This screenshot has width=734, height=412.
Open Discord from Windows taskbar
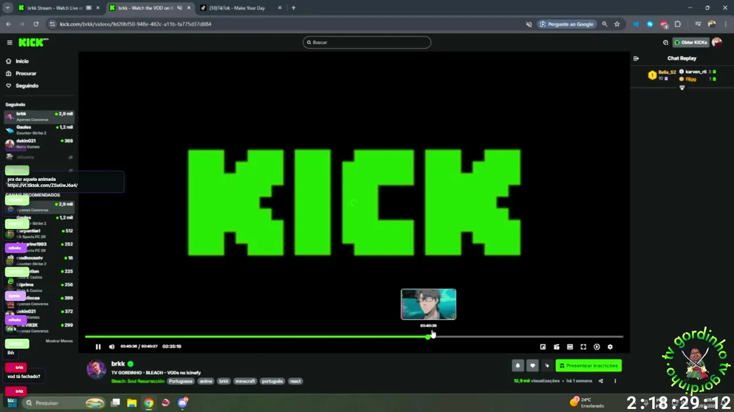[183, 403]
